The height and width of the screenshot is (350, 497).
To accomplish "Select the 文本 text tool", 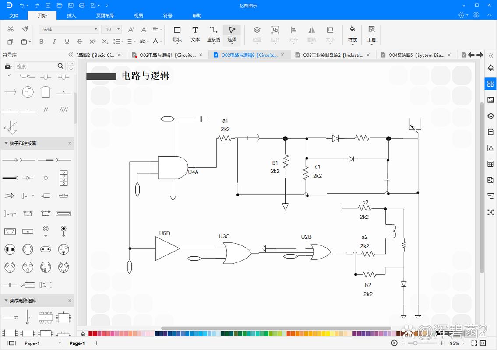I will click(x=195, y=34).
